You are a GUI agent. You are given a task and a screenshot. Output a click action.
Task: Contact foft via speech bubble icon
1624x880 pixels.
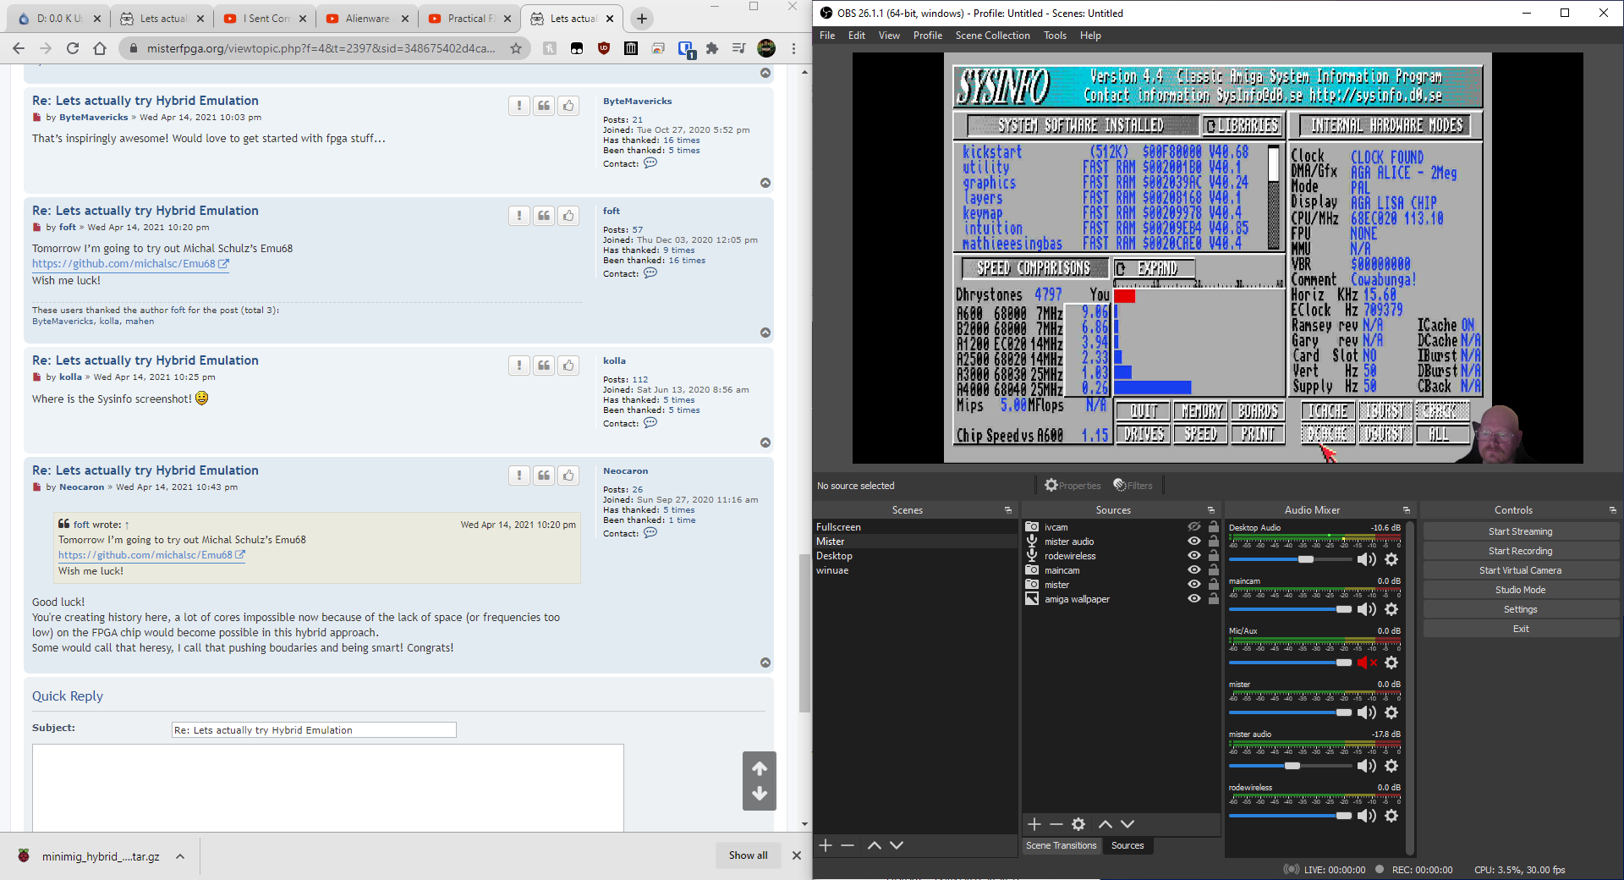point(650,273)
